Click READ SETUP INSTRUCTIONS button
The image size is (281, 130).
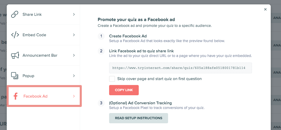coord(138,118)
